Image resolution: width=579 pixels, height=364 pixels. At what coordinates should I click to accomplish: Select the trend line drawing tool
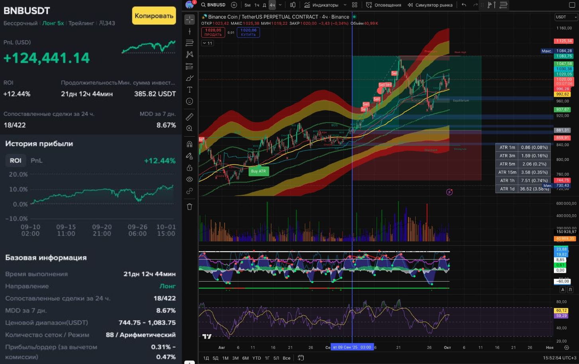(x=190, y=31)
